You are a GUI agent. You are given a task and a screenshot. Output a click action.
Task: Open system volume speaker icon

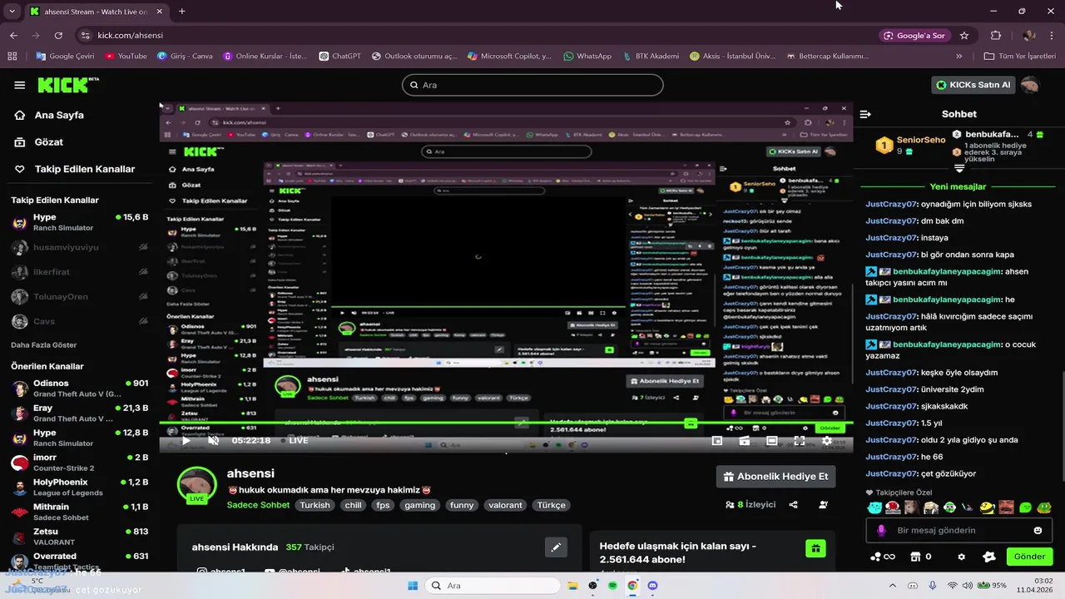pos(968,586)
